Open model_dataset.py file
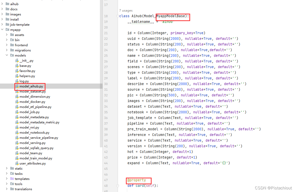296x192 pixels. click(33, 92)
